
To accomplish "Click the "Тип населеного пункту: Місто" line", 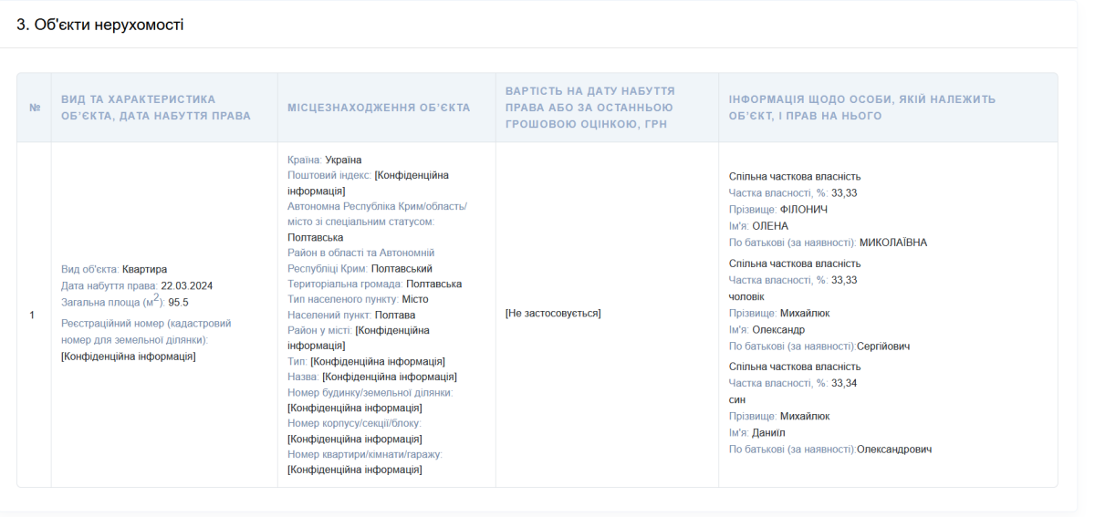I will click(x=358, y=299).
